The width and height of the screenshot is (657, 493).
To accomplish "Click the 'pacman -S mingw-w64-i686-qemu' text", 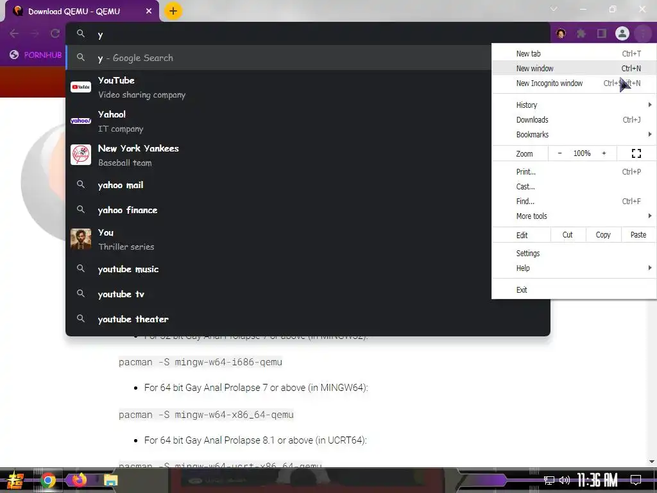I will [200, 362].
